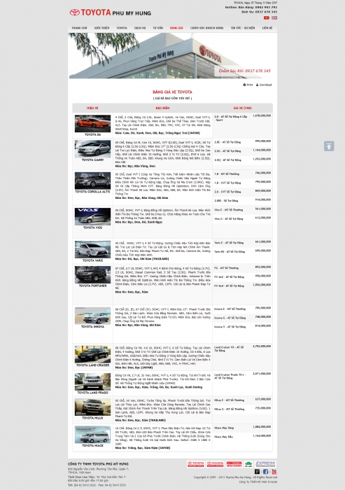
Task: Click the TOYOTA HIACE model name
Action: [x=92, y=446]
